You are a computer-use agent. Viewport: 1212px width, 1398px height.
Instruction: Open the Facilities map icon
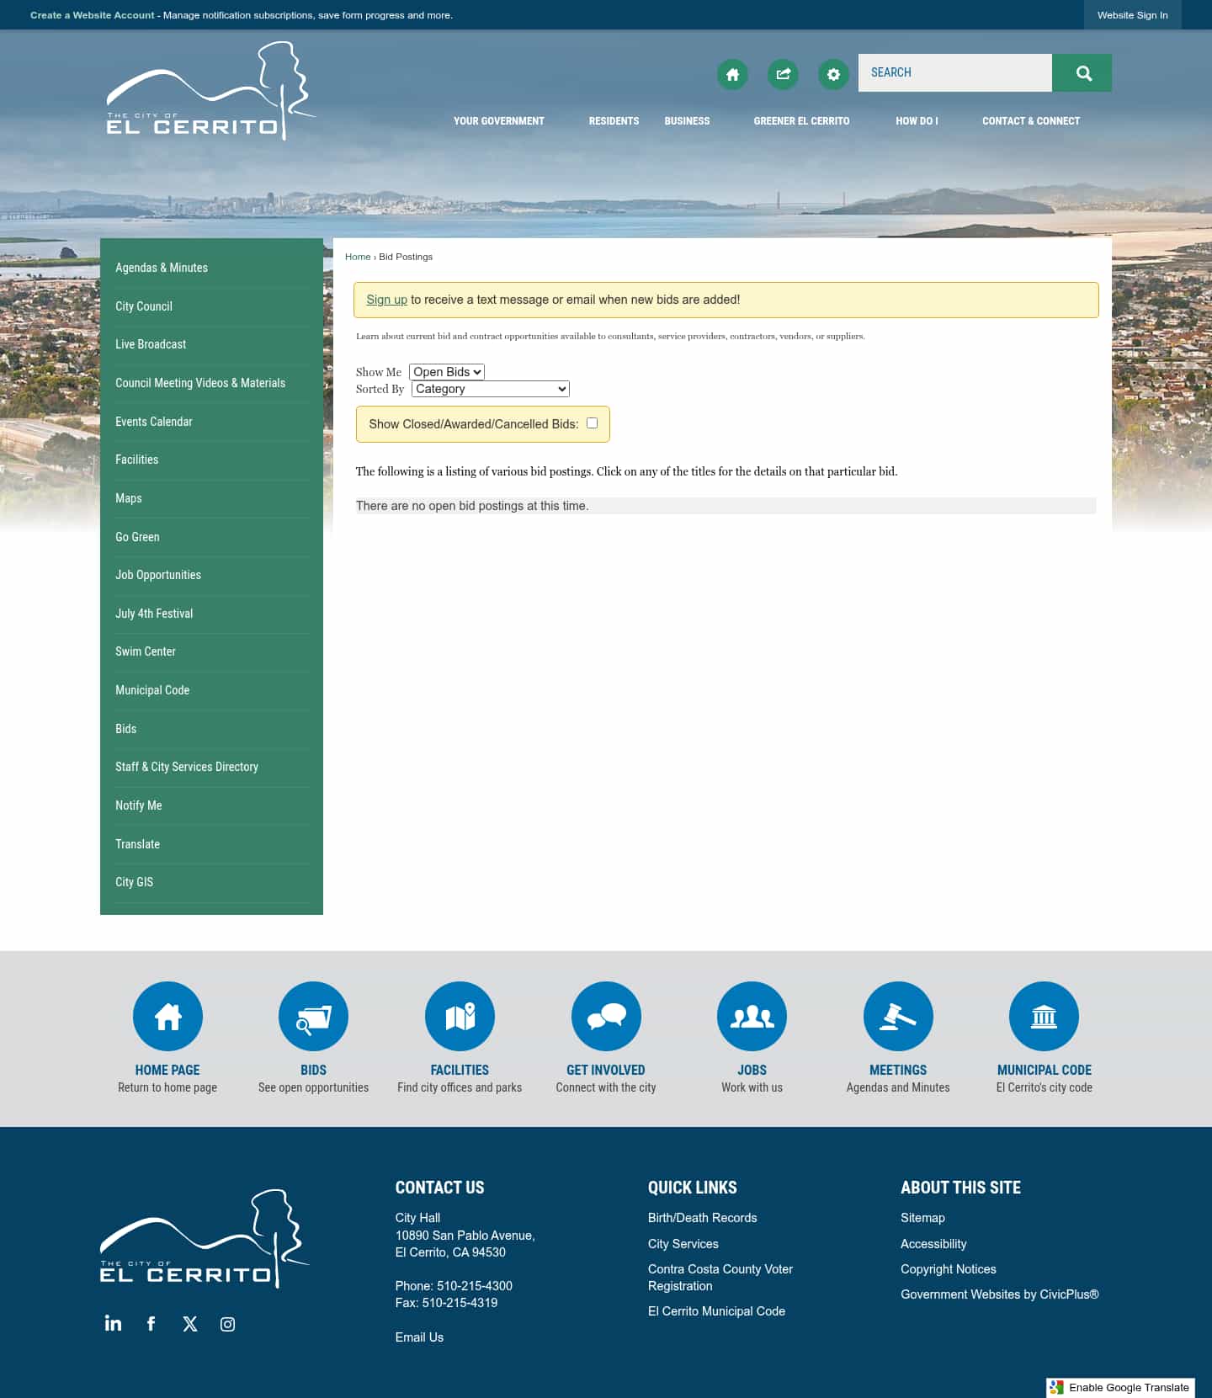tap(460, 1016)
